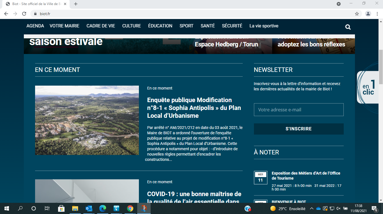Open BIENVENUE À BIOT event link
Screen dimensions: 383x214
tap(289, 202)
